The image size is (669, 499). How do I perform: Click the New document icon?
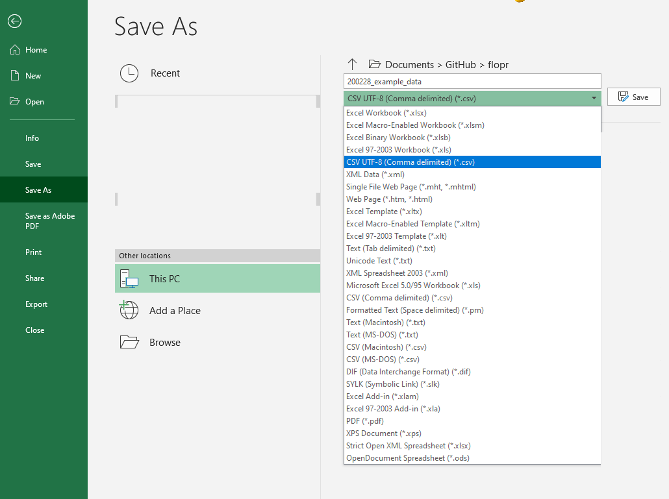coord(15,75)
